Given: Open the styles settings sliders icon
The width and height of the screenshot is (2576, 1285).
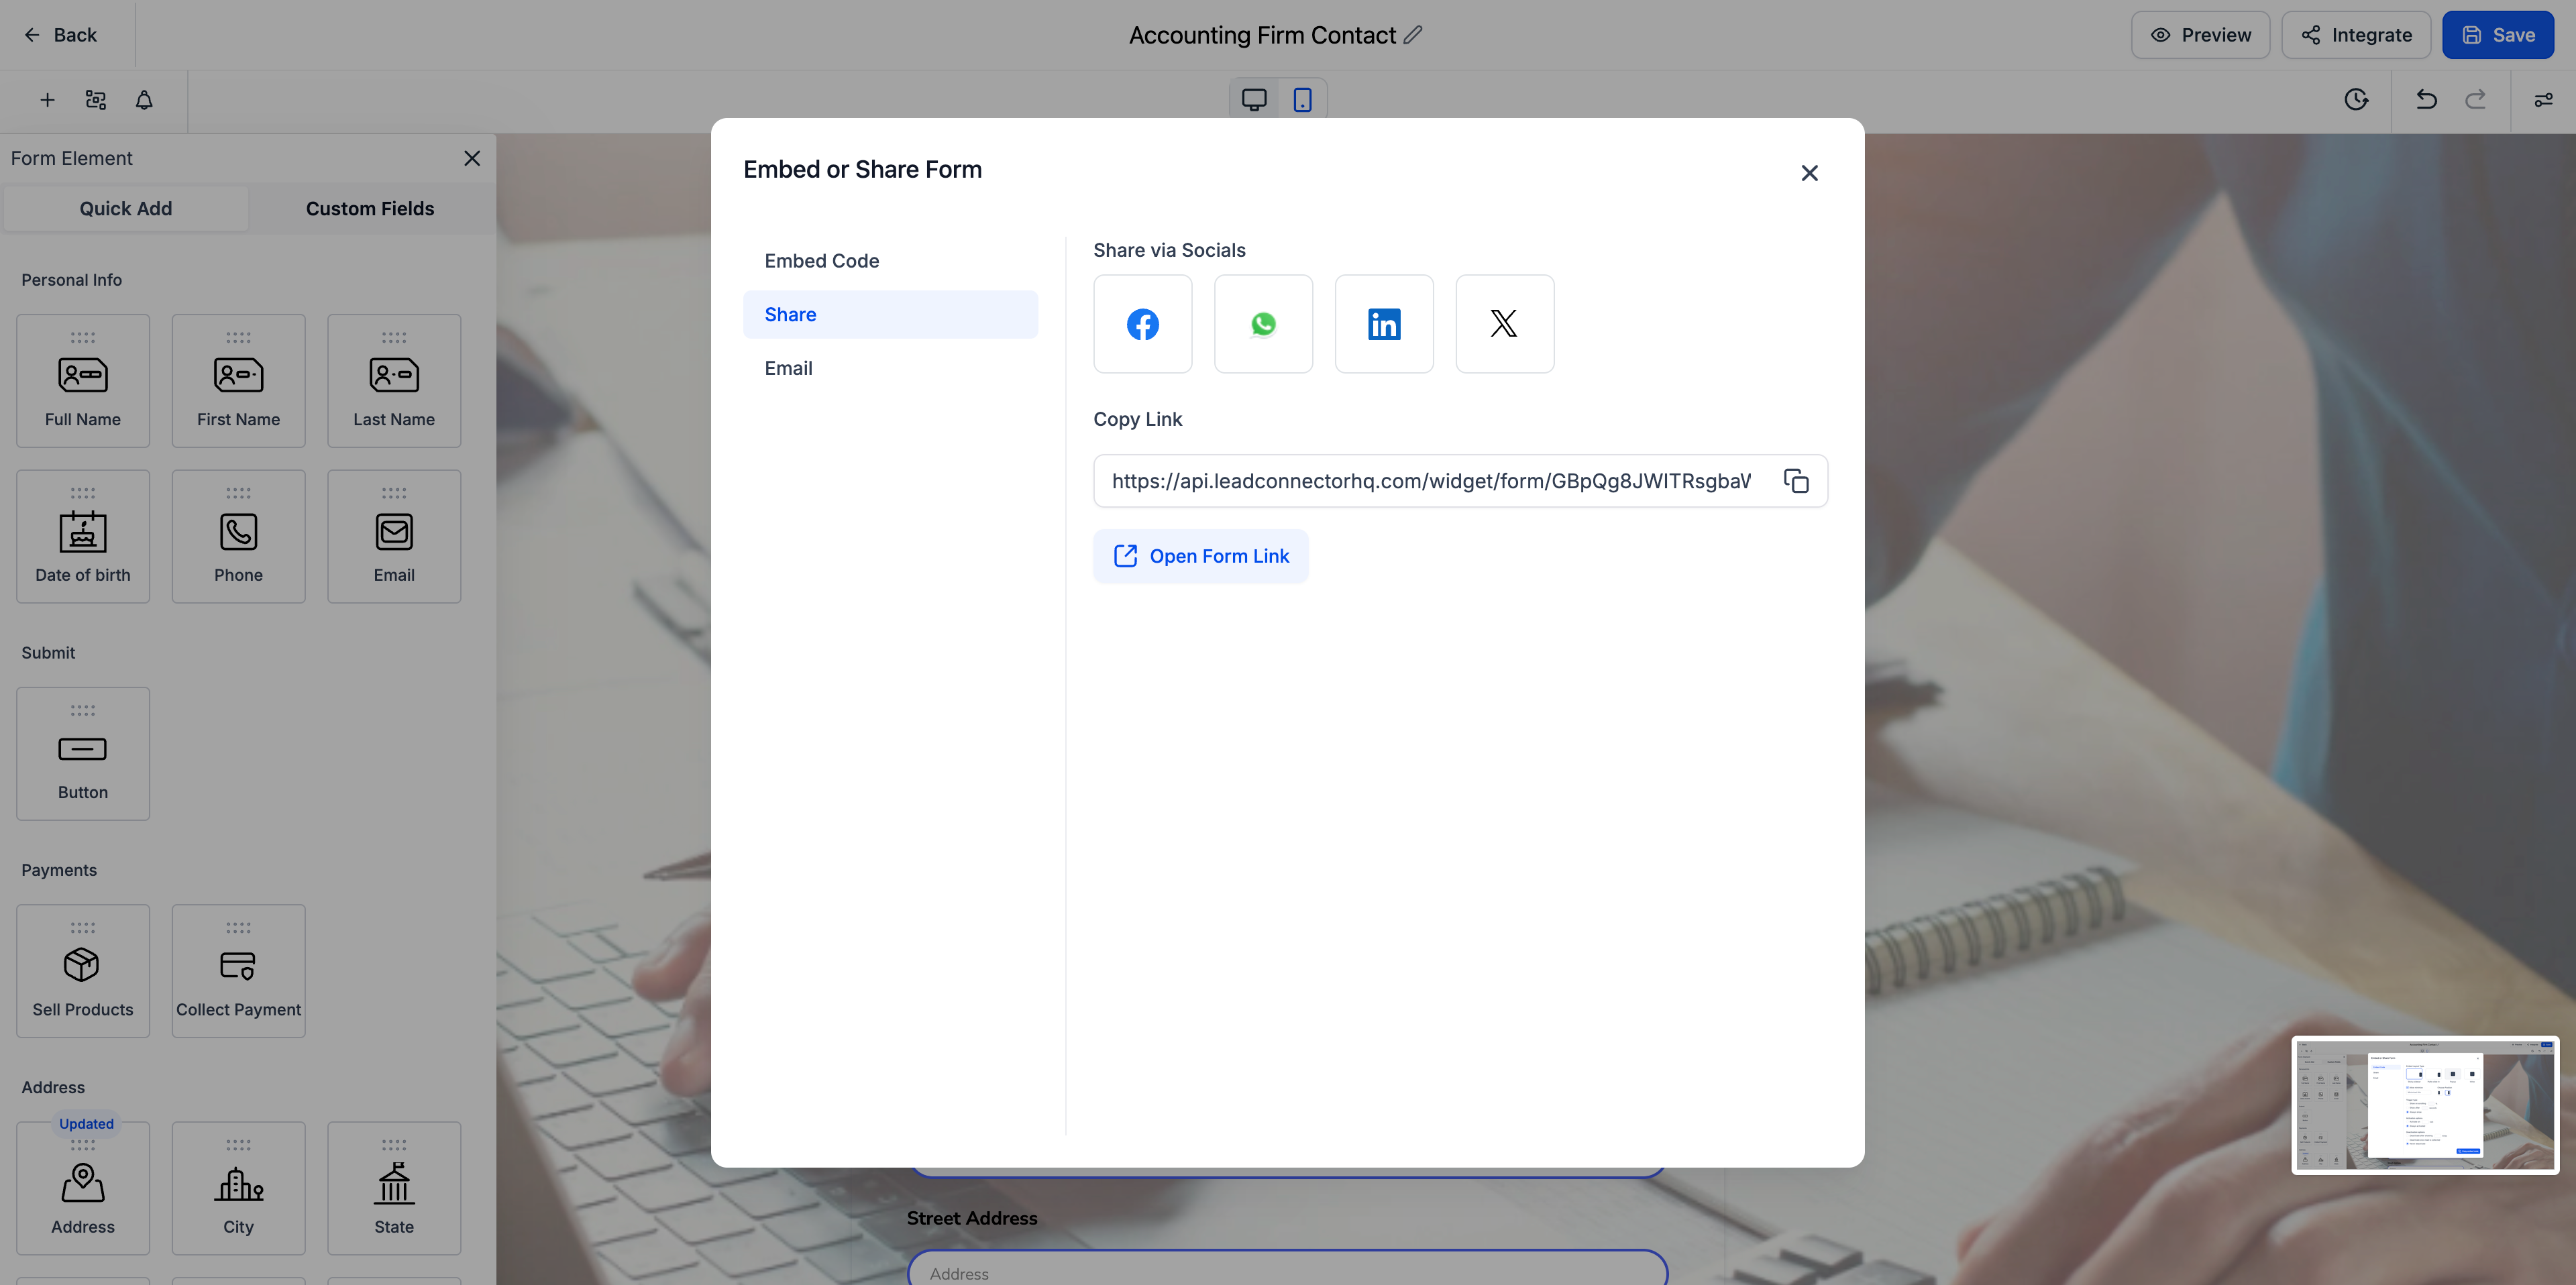Looking at the screenshot, I should (2543, 100).
